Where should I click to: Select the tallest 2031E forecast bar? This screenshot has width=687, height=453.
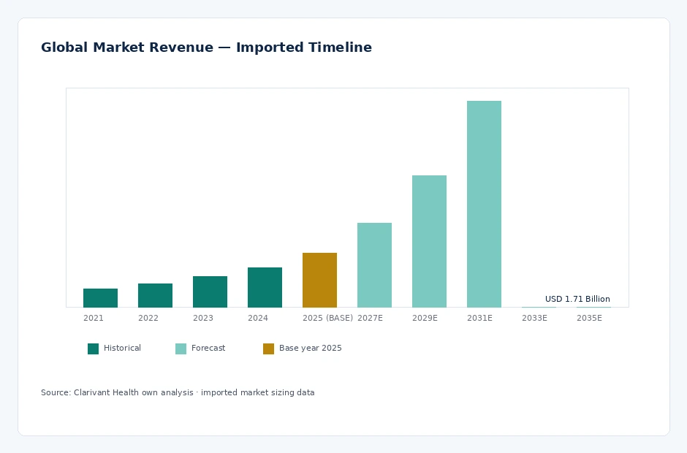pyautogui.click(x=484, y=204)
